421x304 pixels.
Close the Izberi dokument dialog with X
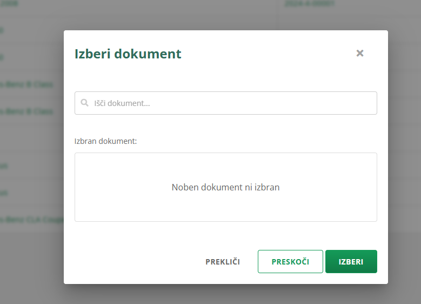[x=360, y=53]
